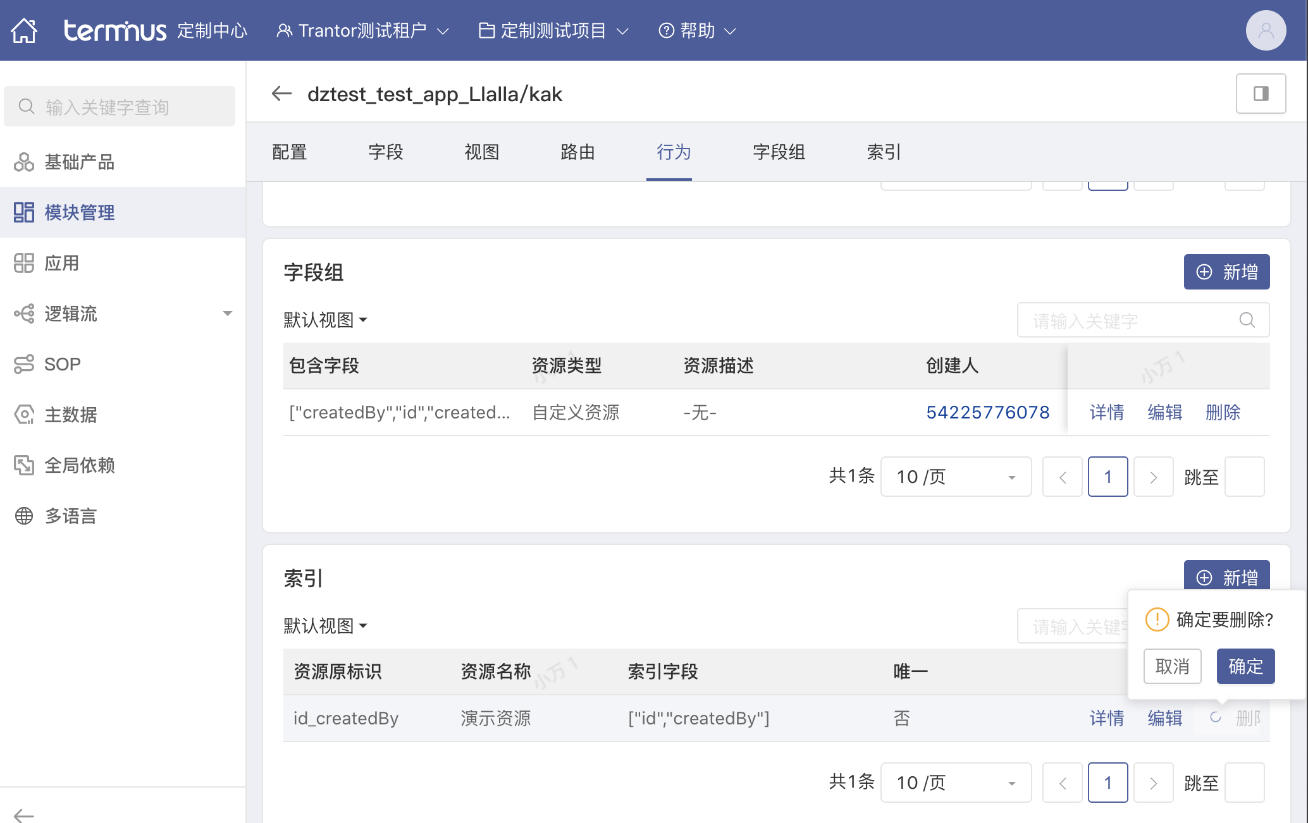Click the termius 定制中心 logo
This screenshot has height=823, width=1308.
click(x=156, y=30)
